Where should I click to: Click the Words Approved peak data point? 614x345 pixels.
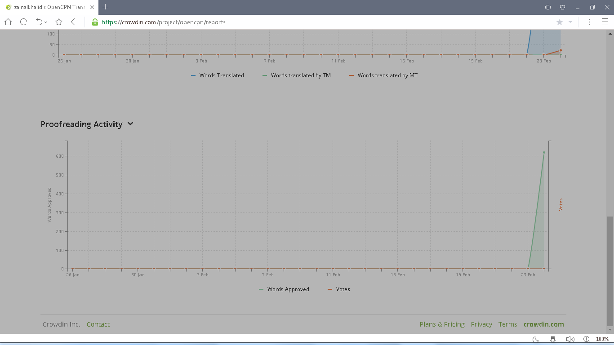coord(544,153)
